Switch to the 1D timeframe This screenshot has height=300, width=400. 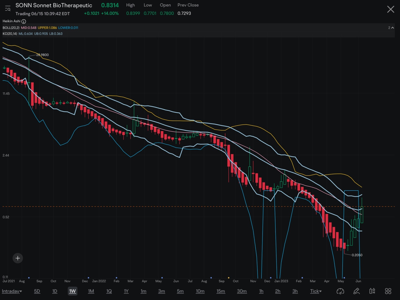tap(55, 291)
